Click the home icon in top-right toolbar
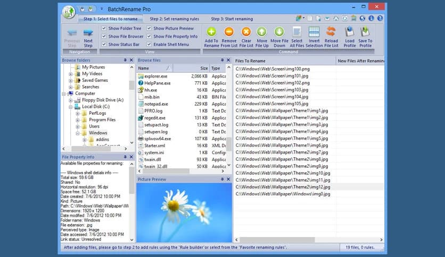Image resolution: width=445 pixels, height=257 pixels. coord(336,19)
